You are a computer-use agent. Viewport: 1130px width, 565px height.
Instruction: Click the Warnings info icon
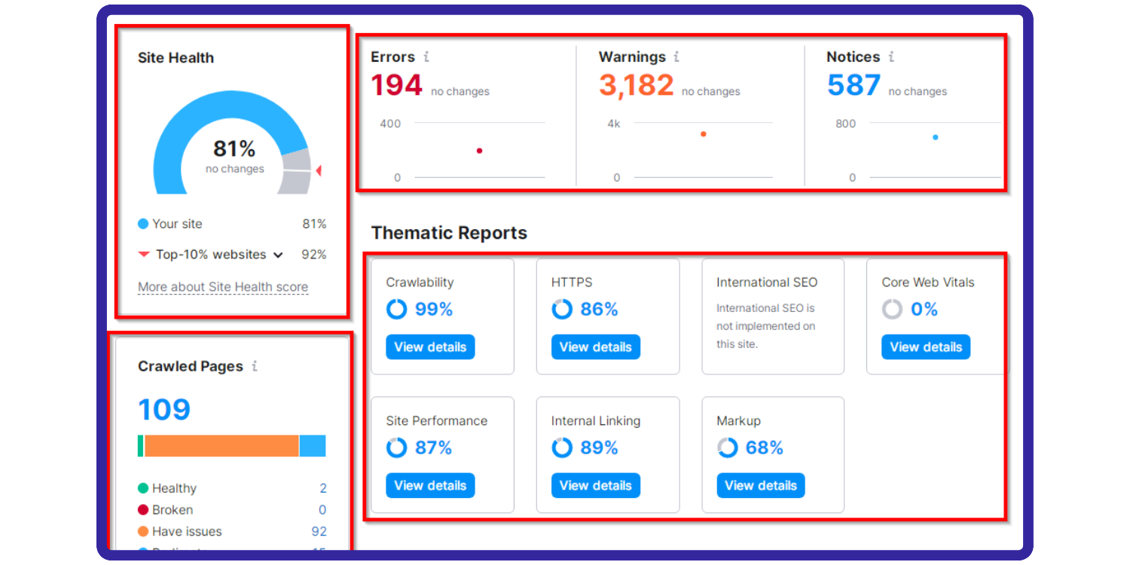676,56
